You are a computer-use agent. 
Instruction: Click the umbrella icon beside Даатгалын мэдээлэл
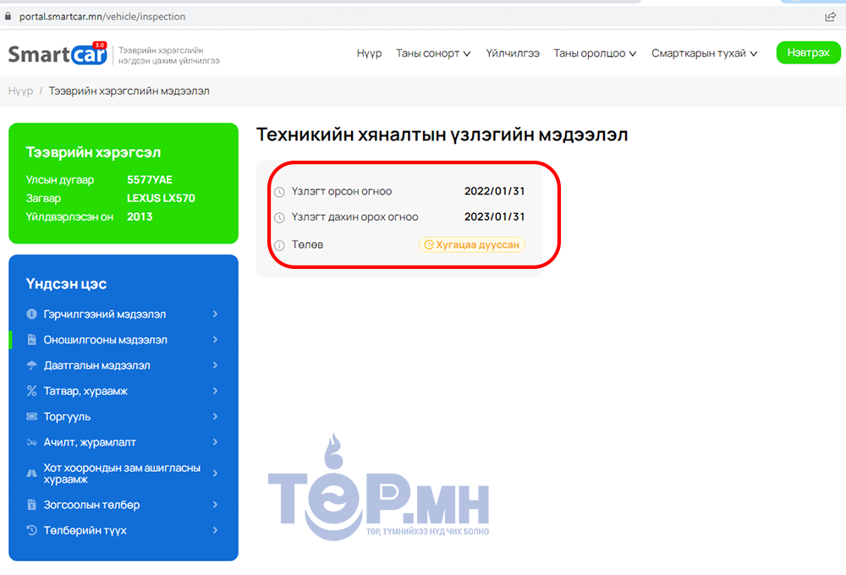[x=31, y=365]
